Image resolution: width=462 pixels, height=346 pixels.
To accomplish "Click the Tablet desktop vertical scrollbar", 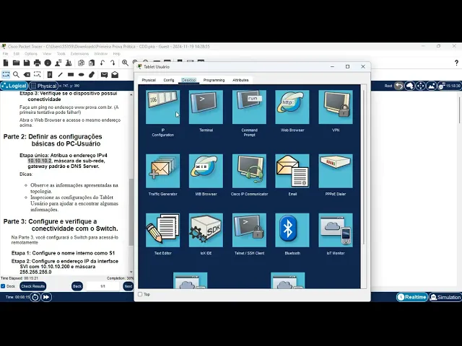I will tap(364, 167).
